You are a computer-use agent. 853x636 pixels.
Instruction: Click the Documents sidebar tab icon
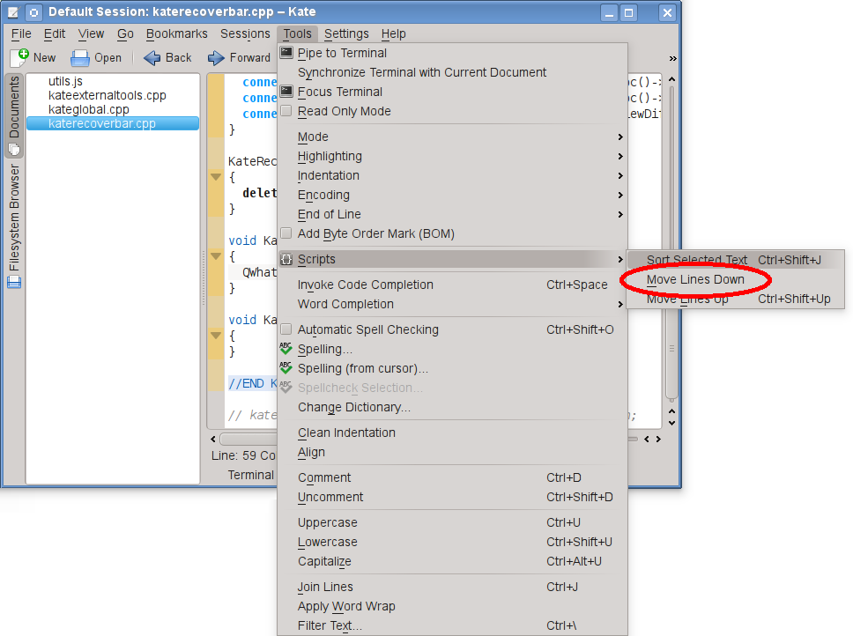click(14, 149)
